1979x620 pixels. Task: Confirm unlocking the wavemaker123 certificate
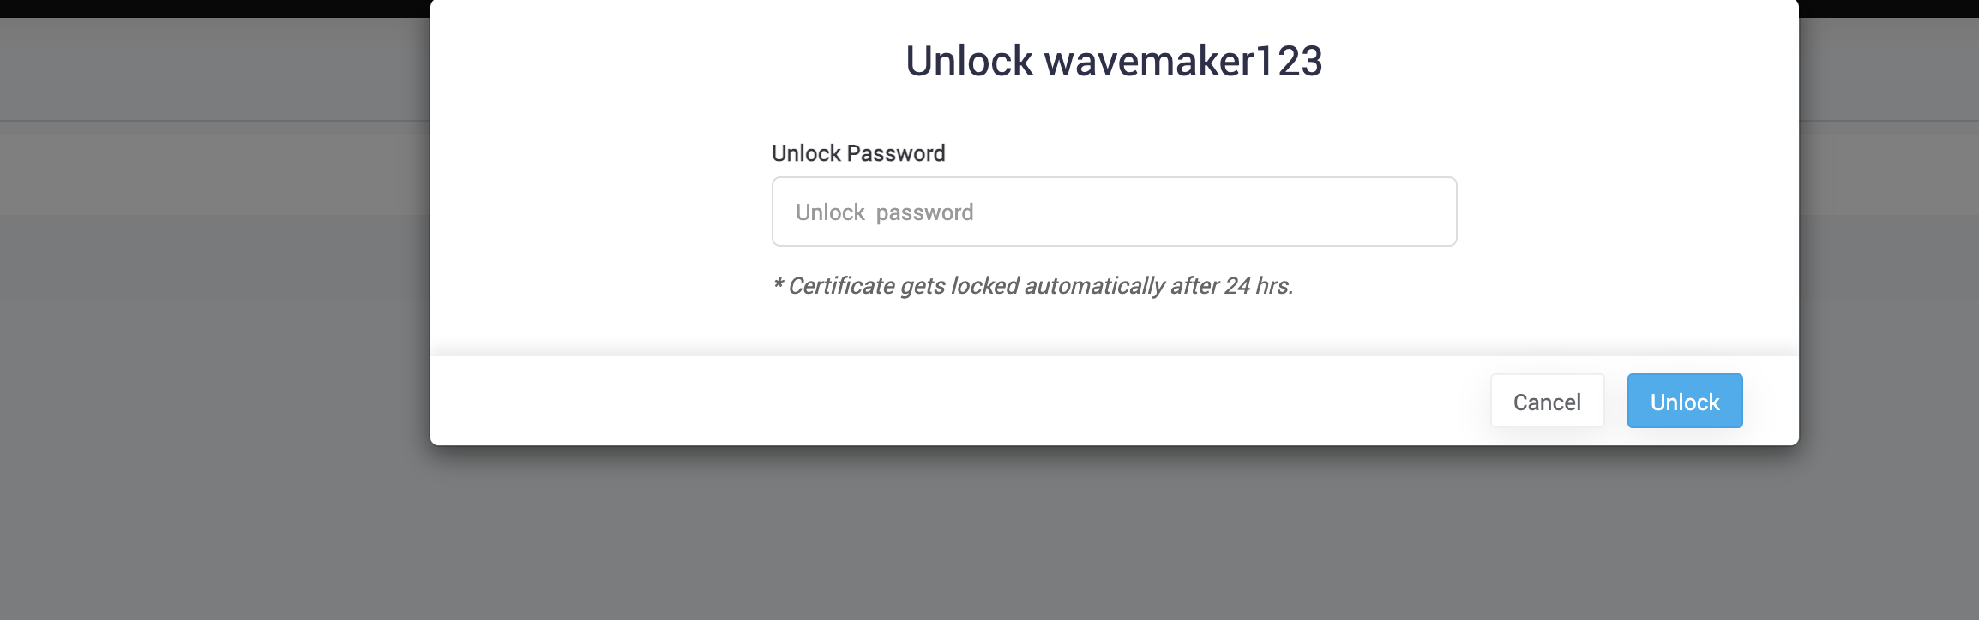(1683, 400)
